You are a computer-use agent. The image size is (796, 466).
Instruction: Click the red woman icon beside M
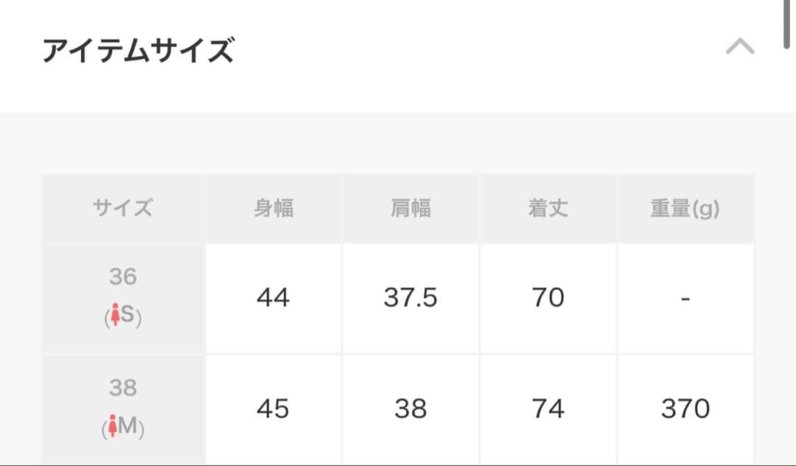[113, 427]
